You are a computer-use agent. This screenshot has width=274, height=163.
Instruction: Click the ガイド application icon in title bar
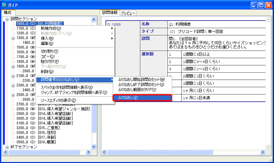click(x=4, y=5)
